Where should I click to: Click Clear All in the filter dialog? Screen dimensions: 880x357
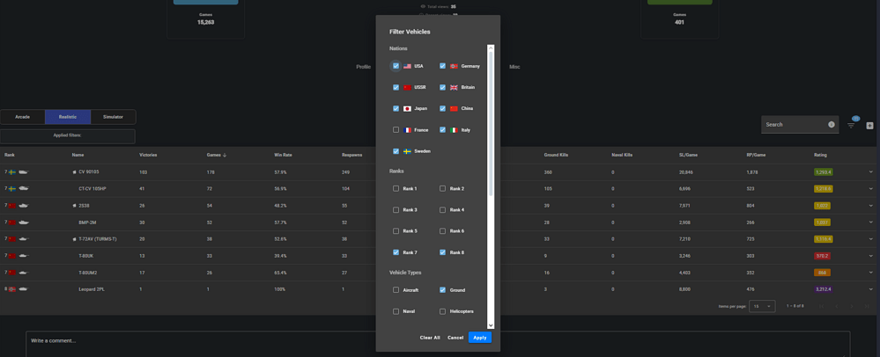(x=430, y=338)
